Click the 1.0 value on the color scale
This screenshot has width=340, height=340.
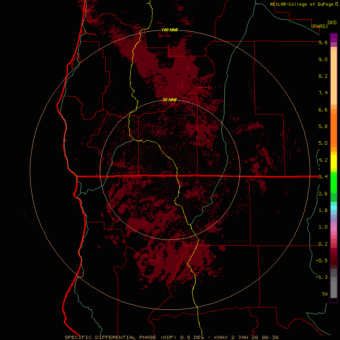pos(323,227)
